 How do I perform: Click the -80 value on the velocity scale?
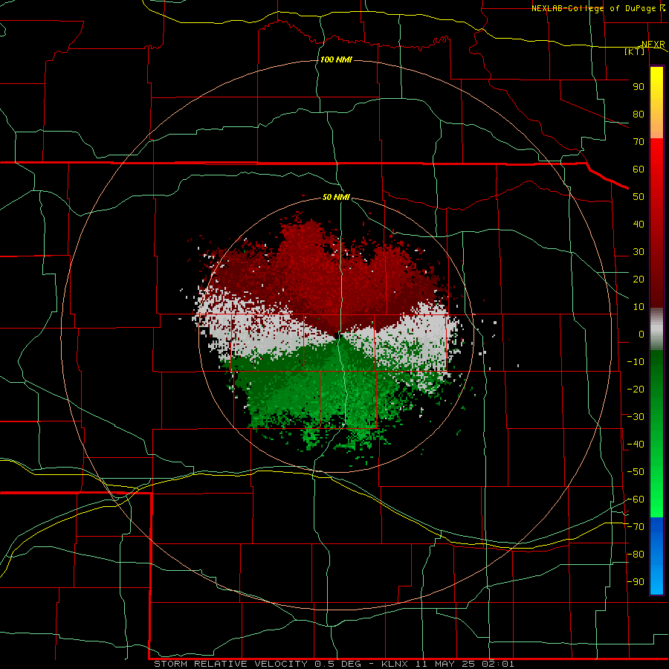tap(636, 555)
